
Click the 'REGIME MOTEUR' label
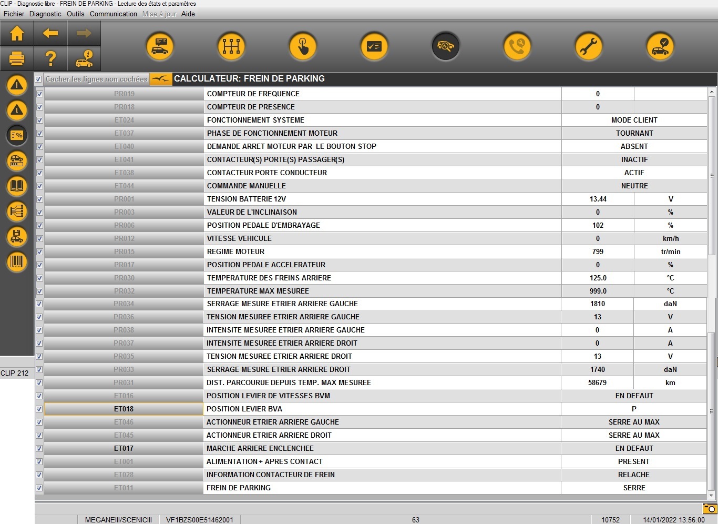(235, 251)
